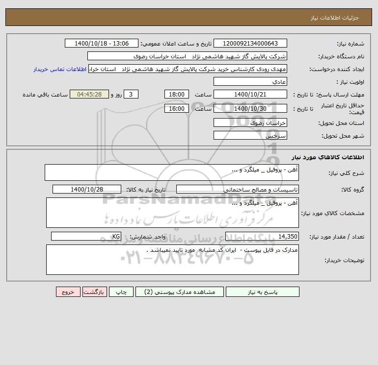This screenshot has width=378, height=365.
Task: Click the buyer organization name field
Action: click(x=187, y=56)
